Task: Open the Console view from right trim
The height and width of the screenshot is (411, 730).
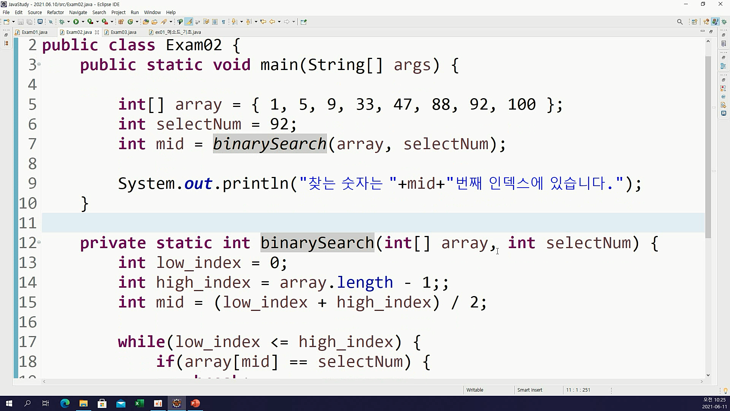Action: click(x=724, y=113)
